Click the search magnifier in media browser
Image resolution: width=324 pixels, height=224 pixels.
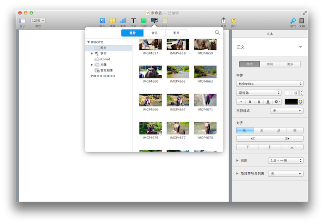click(x=217, y=33)
